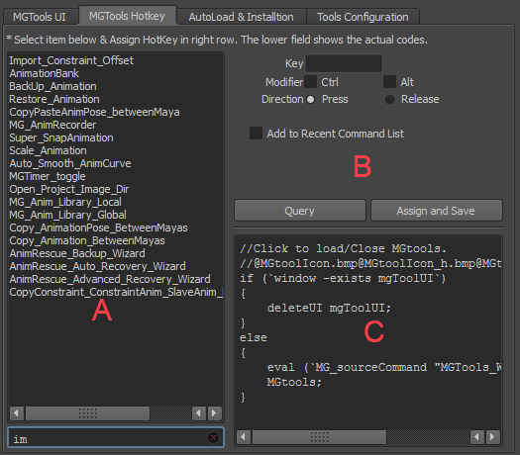Select CopyConstraint_ConstraintAnim_SlaveAnim item
This screenshot has height=455, width=520.
tap(116, 292)
